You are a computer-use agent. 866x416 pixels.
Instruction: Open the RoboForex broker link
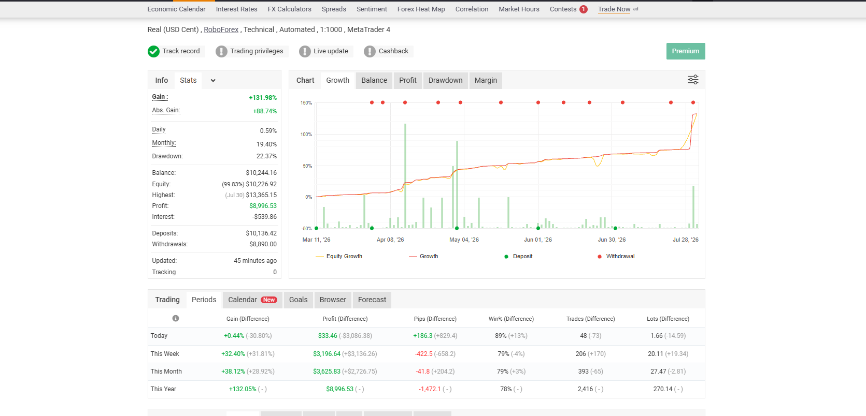coord(221,29)
